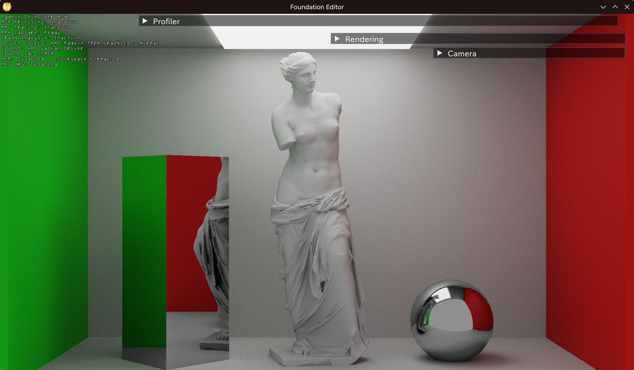The image size is (634, 370).
Task: Close Foundation Editor with the X icon
Action: 627,7
